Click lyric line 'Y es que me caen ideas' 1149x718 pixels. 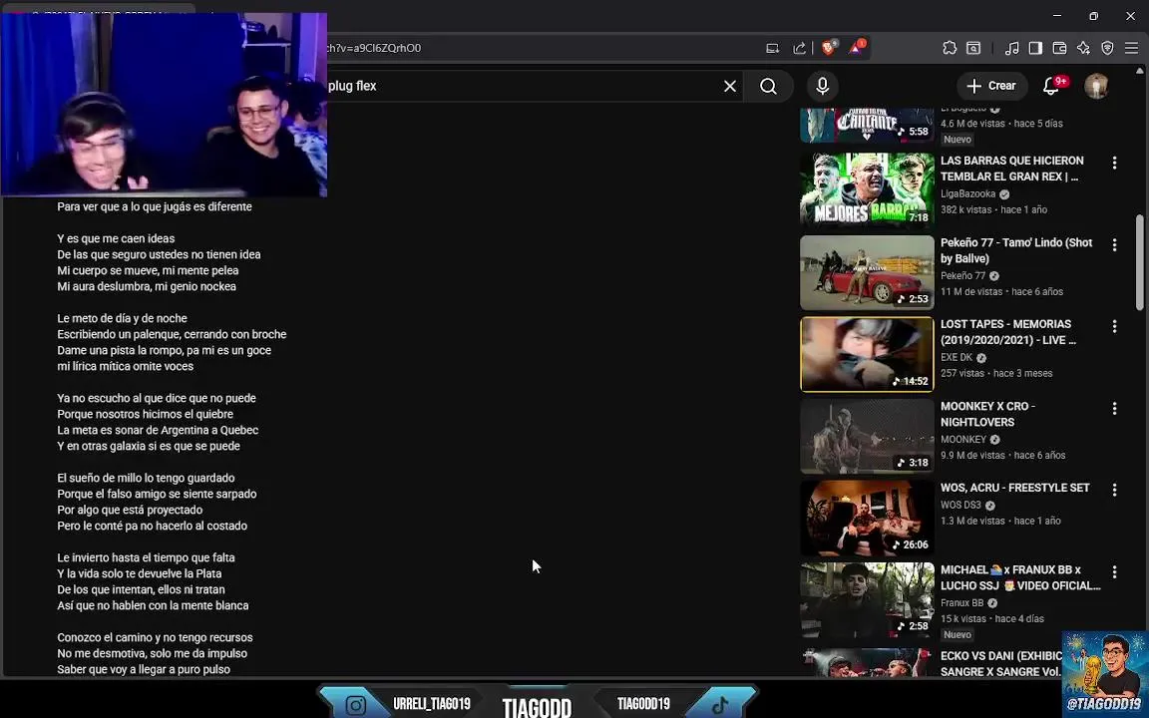[x=116, y=238]
